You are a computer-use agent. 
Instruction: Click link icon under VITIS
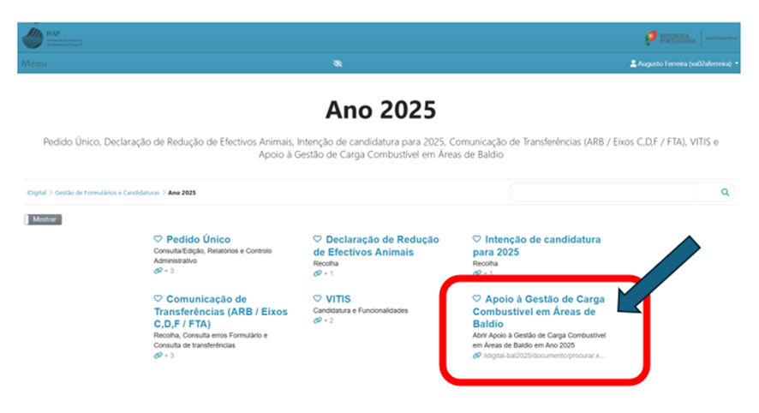point(318,320)
